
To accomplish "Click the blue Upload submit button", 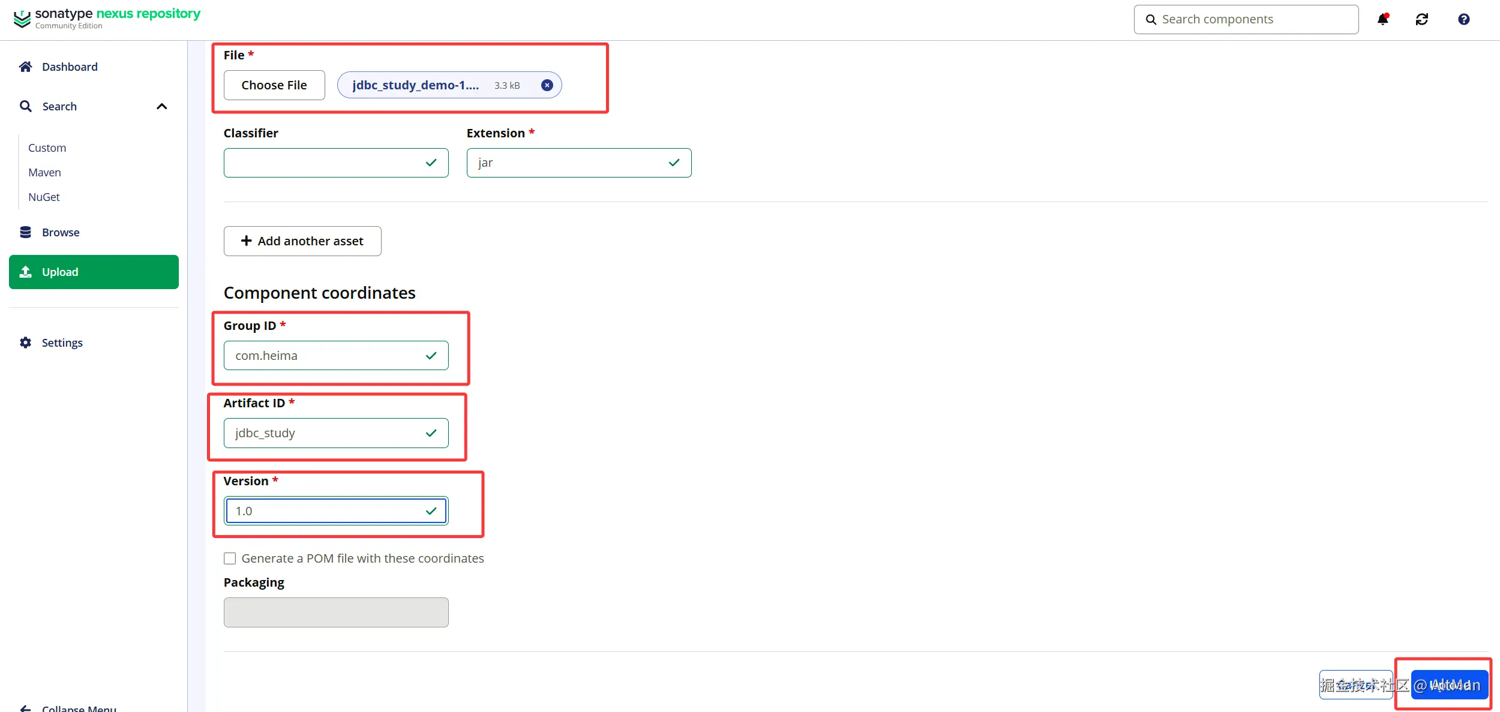I will point(1449,684).
